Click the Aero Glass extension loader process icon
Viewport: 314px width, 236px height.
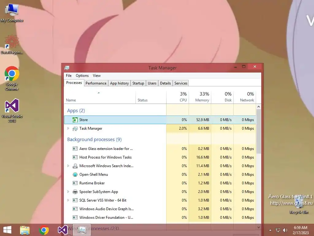[75, 149]
